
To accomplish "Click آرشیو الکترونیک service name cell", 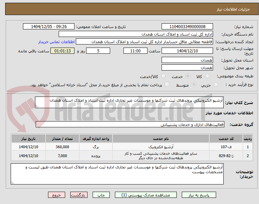I will pyautogui.click(x=161, y=147).
